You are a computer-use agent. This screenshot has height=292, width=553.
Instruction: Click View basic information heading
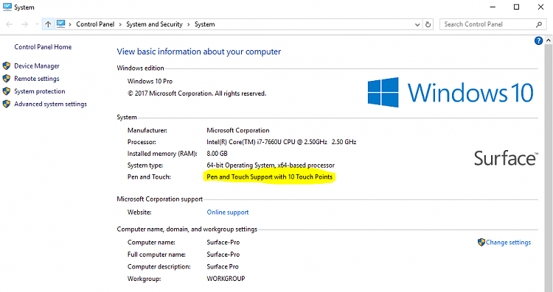(x=199, y=51)
